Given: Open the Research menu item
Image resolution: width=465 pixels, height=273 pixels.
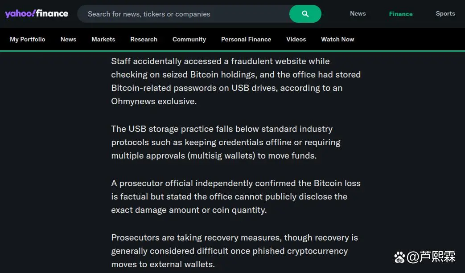Looking at the screenshot, I should (144, 39).
